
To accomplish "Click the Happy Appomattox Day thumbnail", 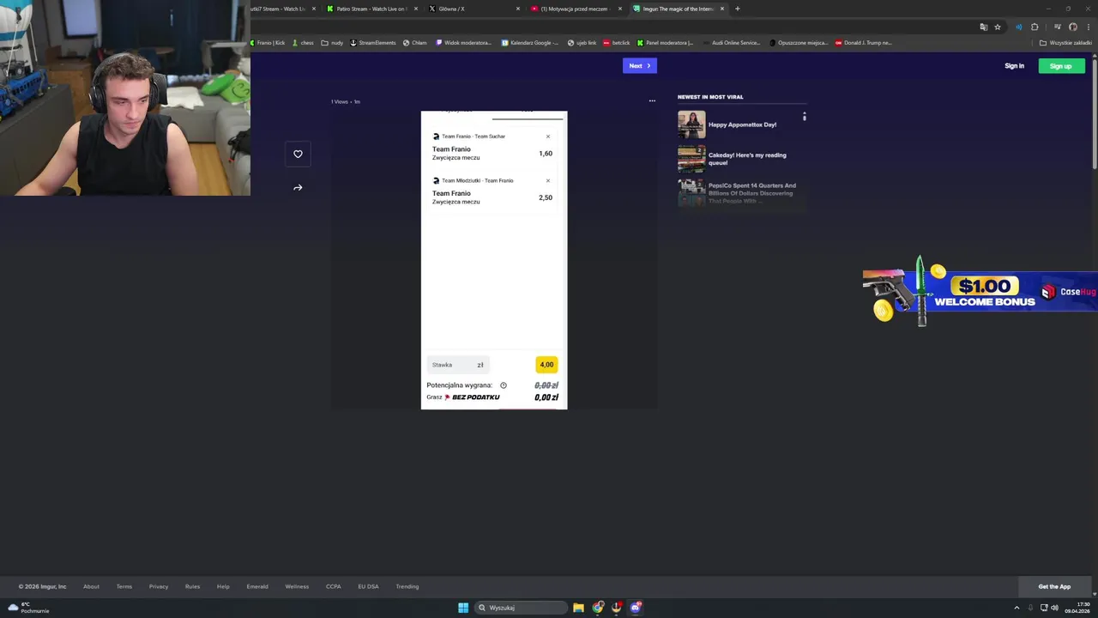I will coord(691,124).
